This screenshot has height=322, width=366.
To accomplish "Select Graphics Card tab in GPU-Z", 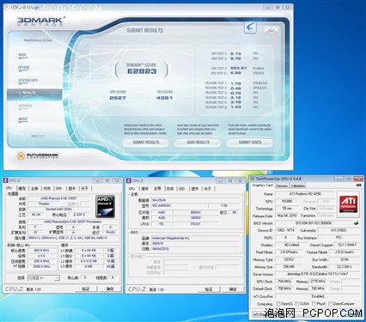I will tap(262, 185).
